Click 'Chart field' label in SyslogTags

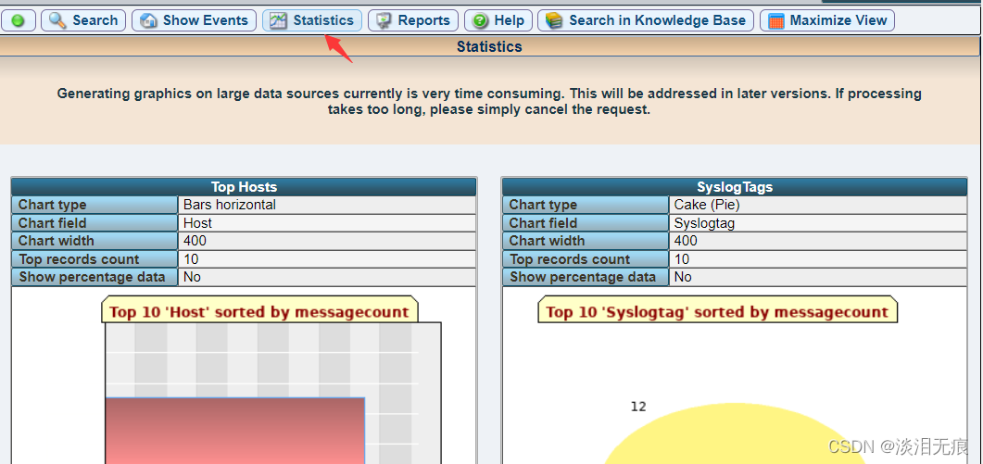tap(544, 222)
